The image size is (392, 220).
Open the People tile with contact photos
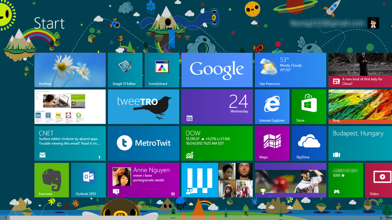(x=217, y=180)
